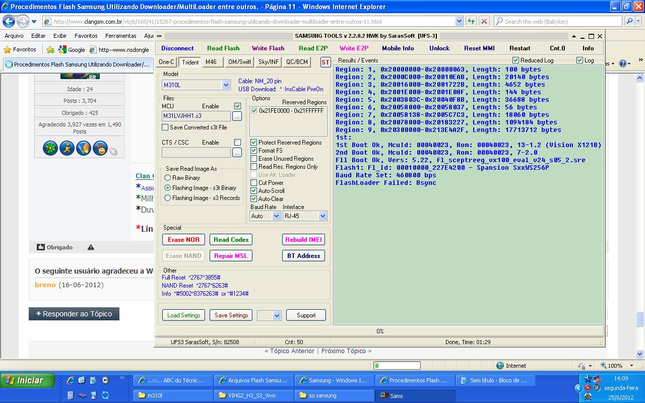This screenshot has height=403, width=645.
Task: Click the grey Skype status icon
Action: pos(113,151)
